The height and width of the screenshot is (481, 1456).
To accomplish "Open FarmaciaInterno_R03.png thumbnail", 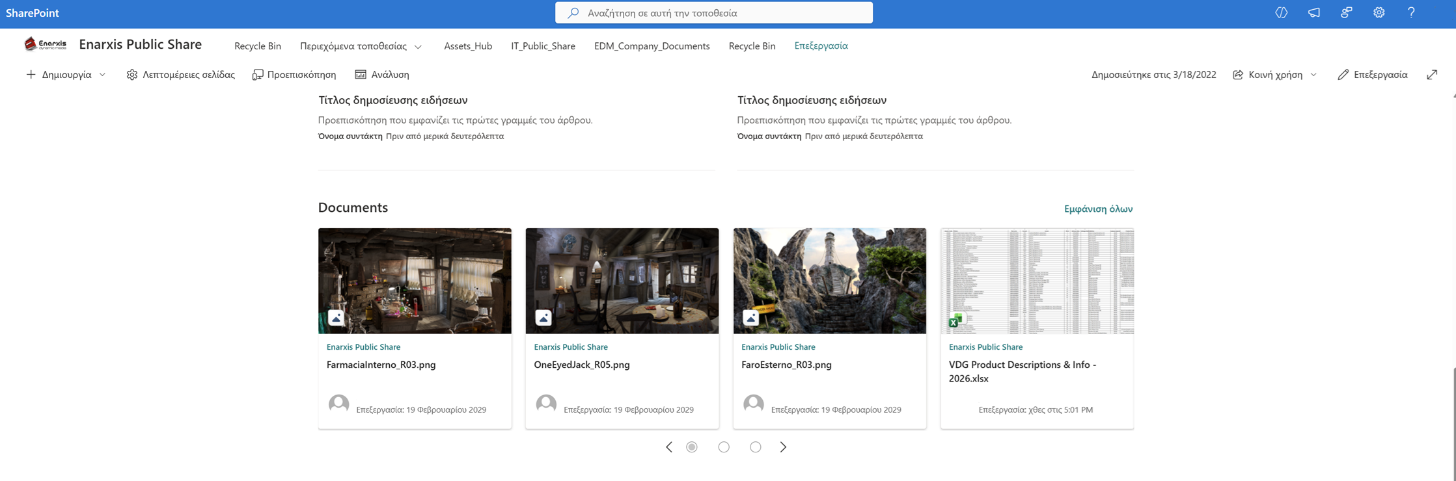I will click(415, 281).
